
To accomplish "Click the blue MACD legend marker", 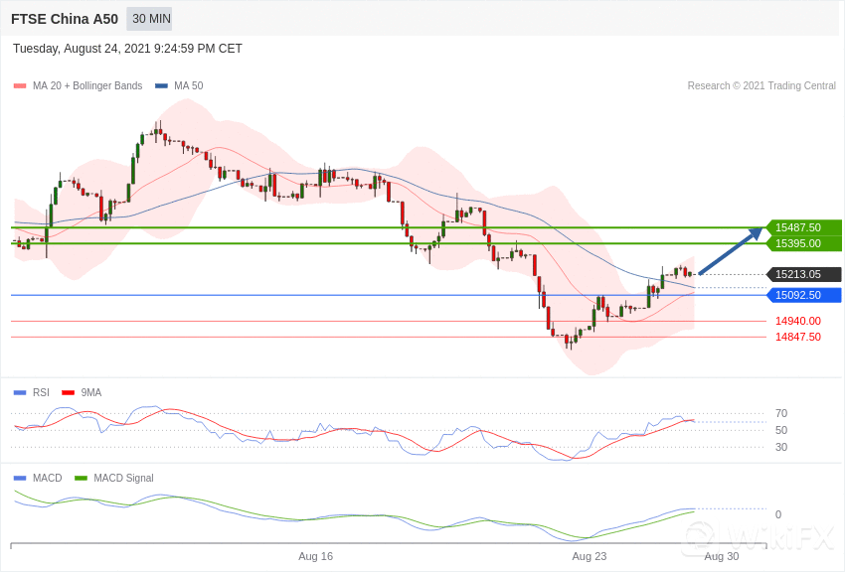I will (20, 478).
